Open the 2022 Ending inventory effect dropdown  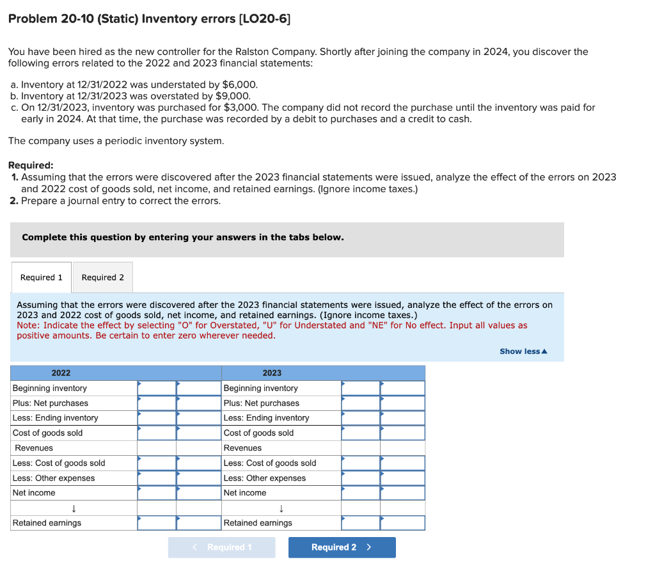(x=156, y=418)
